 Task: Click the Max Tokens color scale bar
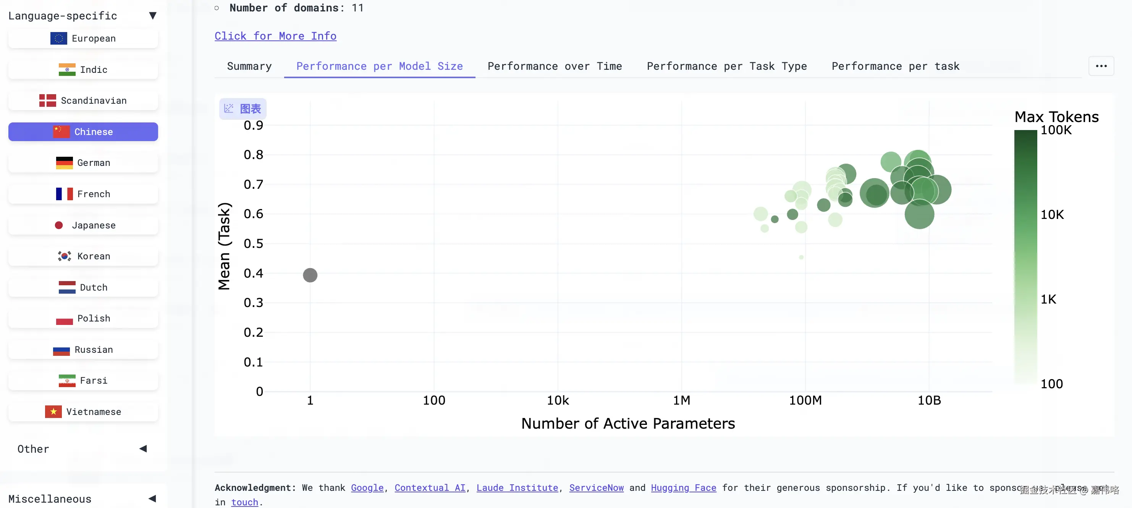pyautogui.click(x=1025, y=257)
